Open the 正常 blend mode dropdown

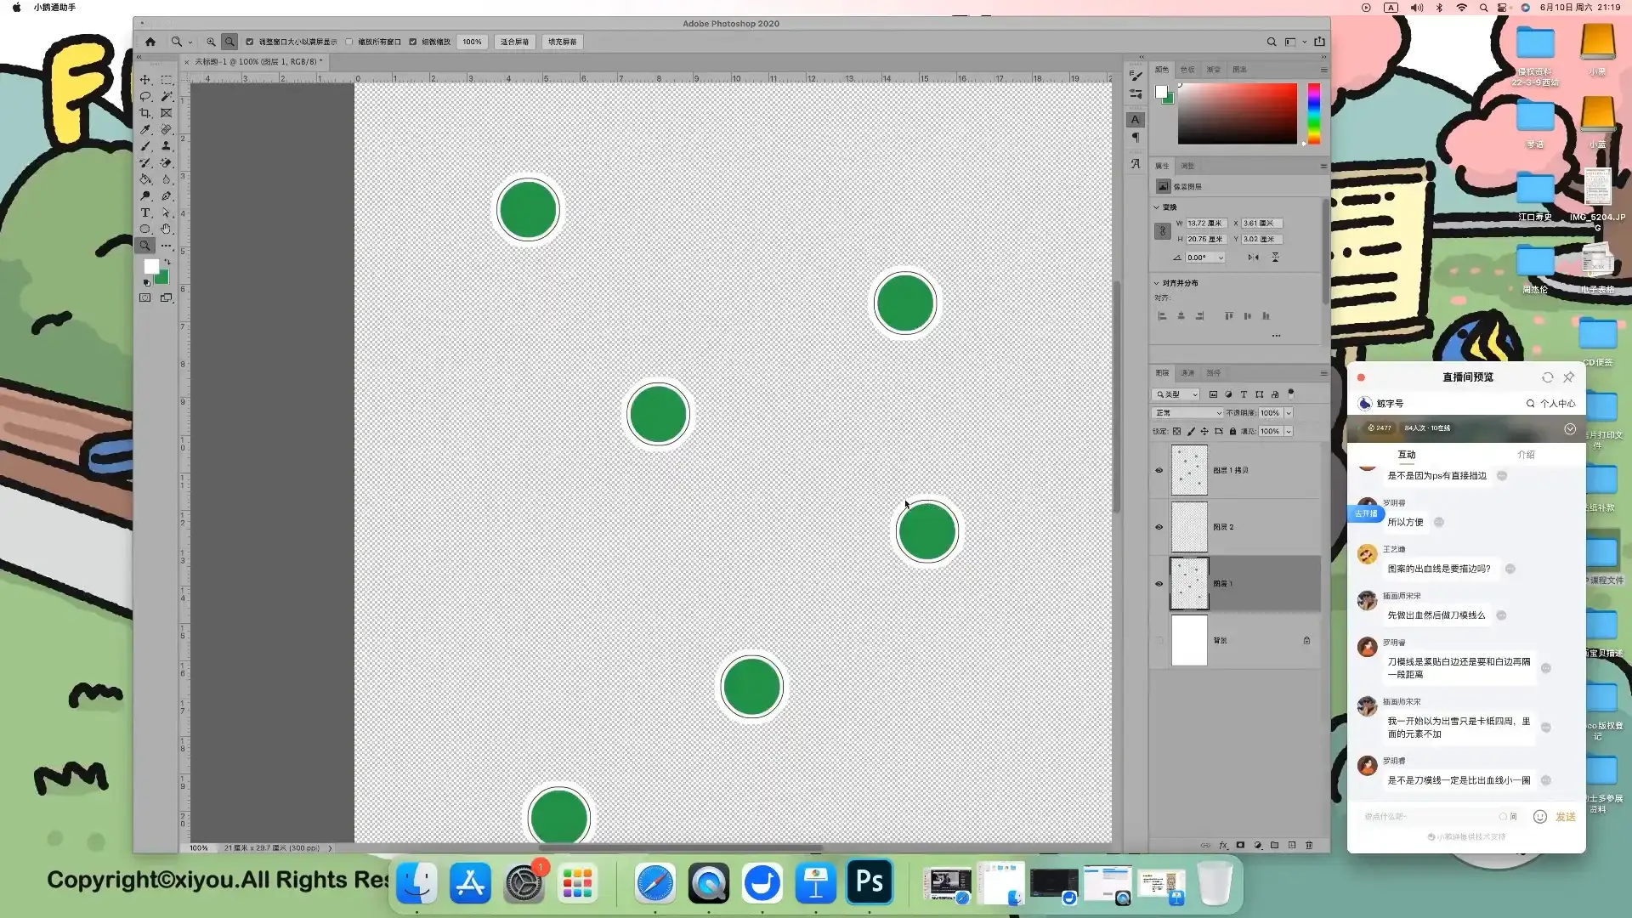[1187, 413]
